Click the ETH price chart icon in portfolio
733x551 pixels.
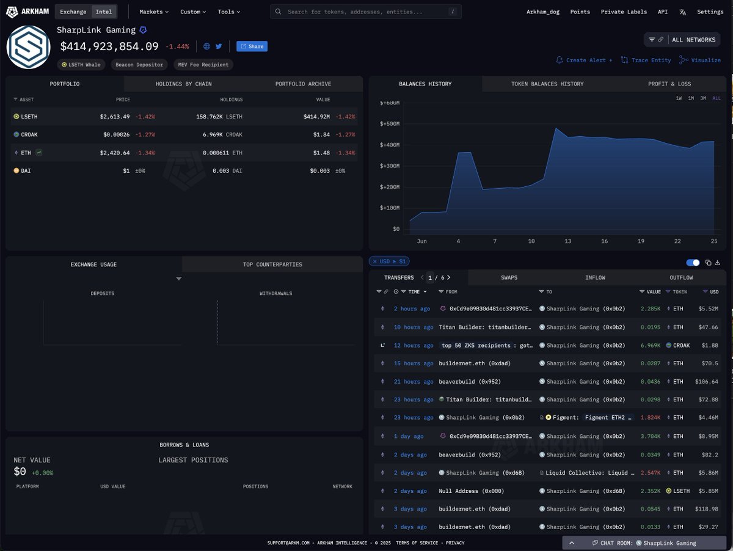pyautogui.click(x=39, y=153)
